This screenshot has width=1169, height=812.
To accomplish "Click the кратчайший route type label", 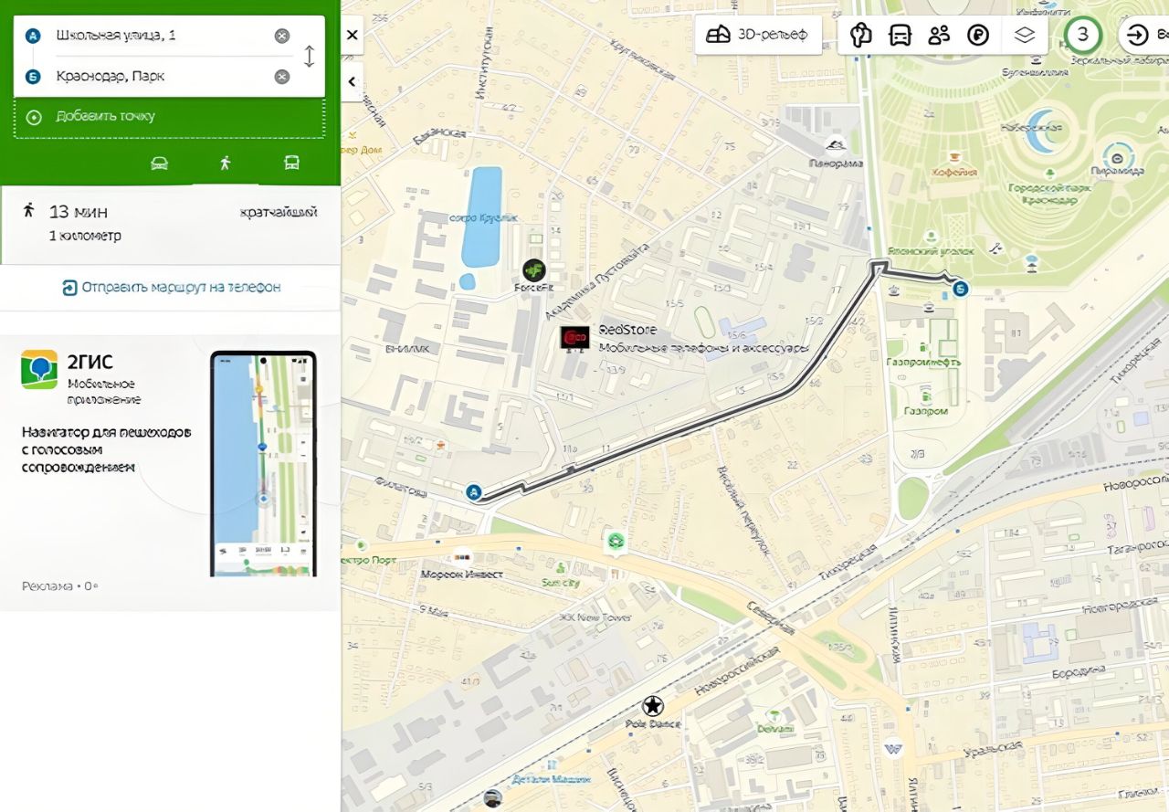I will click(279, 212).
